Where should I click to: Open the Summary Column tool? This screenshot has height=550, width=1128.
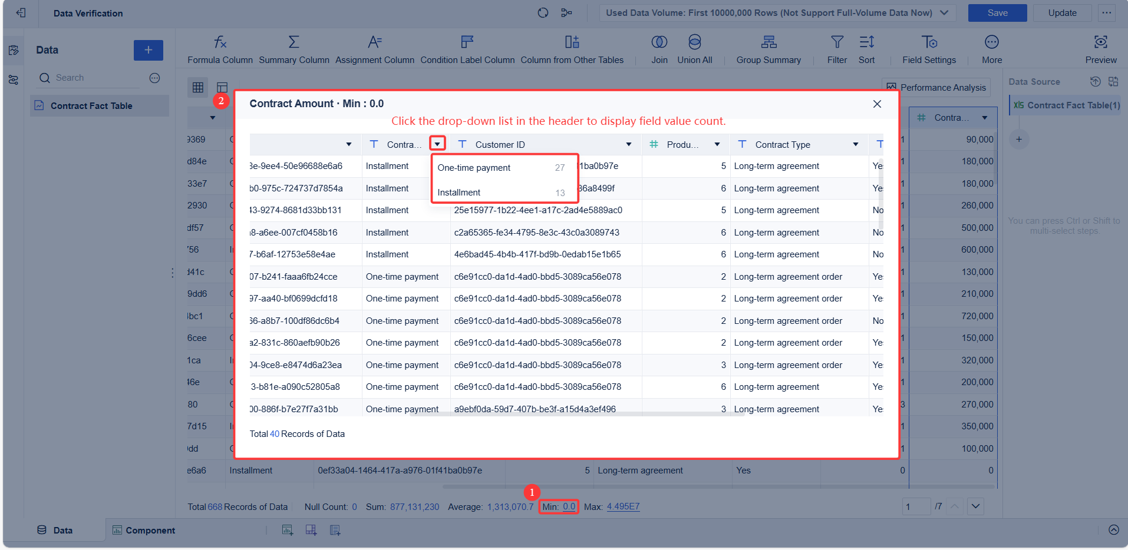point(294,49)
